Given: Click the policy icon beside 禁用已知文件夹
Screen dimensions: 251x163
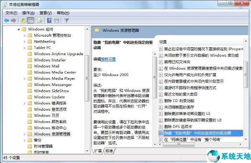Looking at the screenshot, I should point(161,62).
